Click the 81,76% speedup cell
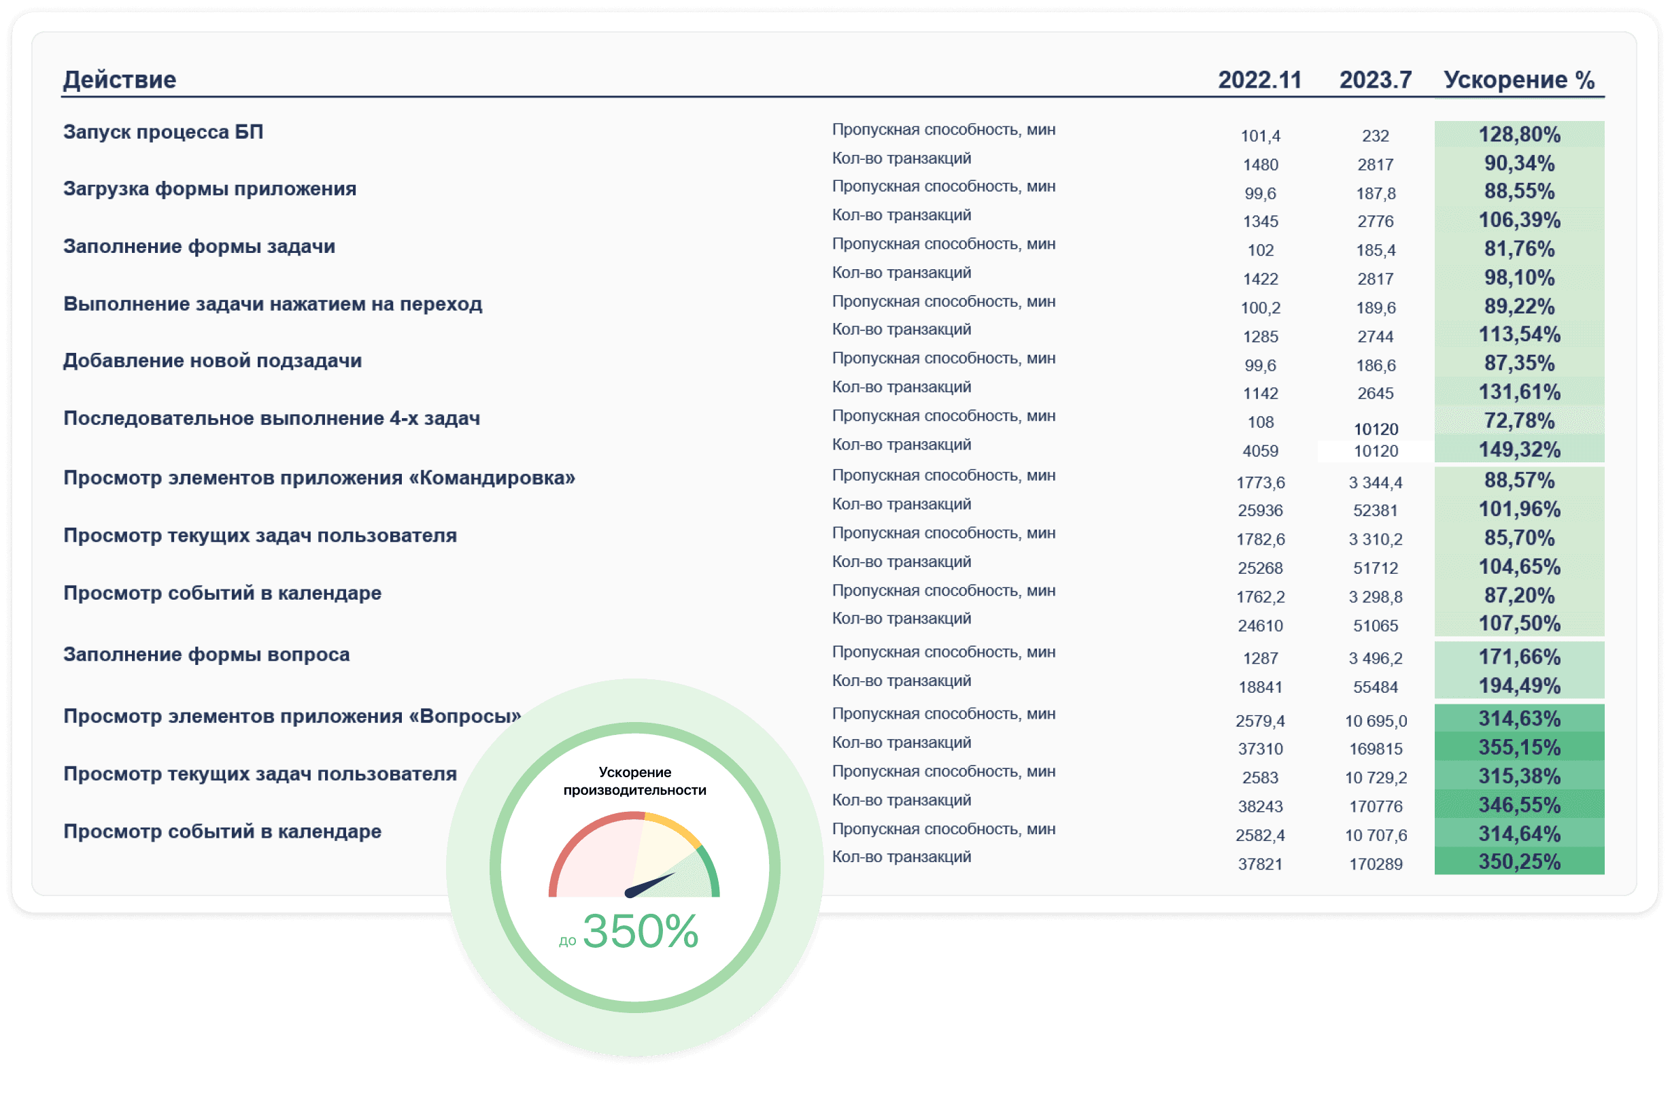This screenshot has width=1670, height=1096. pos(1519,249)
